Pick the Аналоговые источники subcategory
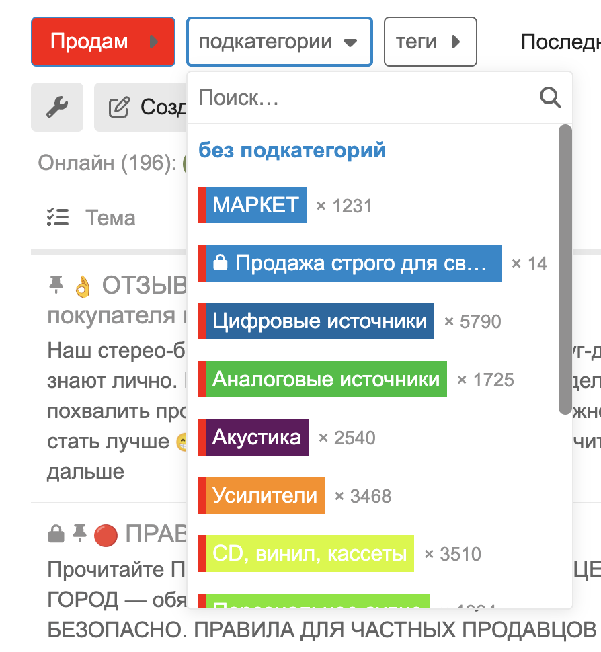The image size is (601, 652). tap(325, 380)
